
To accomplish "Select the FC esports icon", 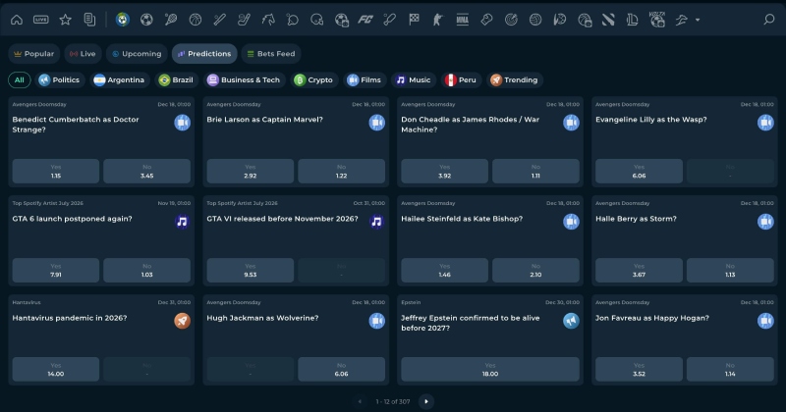I will 365,20.
